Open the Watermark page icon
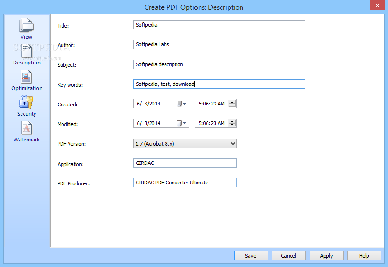The height and width of the screenshot is (267, 388). tap(27, 128)
